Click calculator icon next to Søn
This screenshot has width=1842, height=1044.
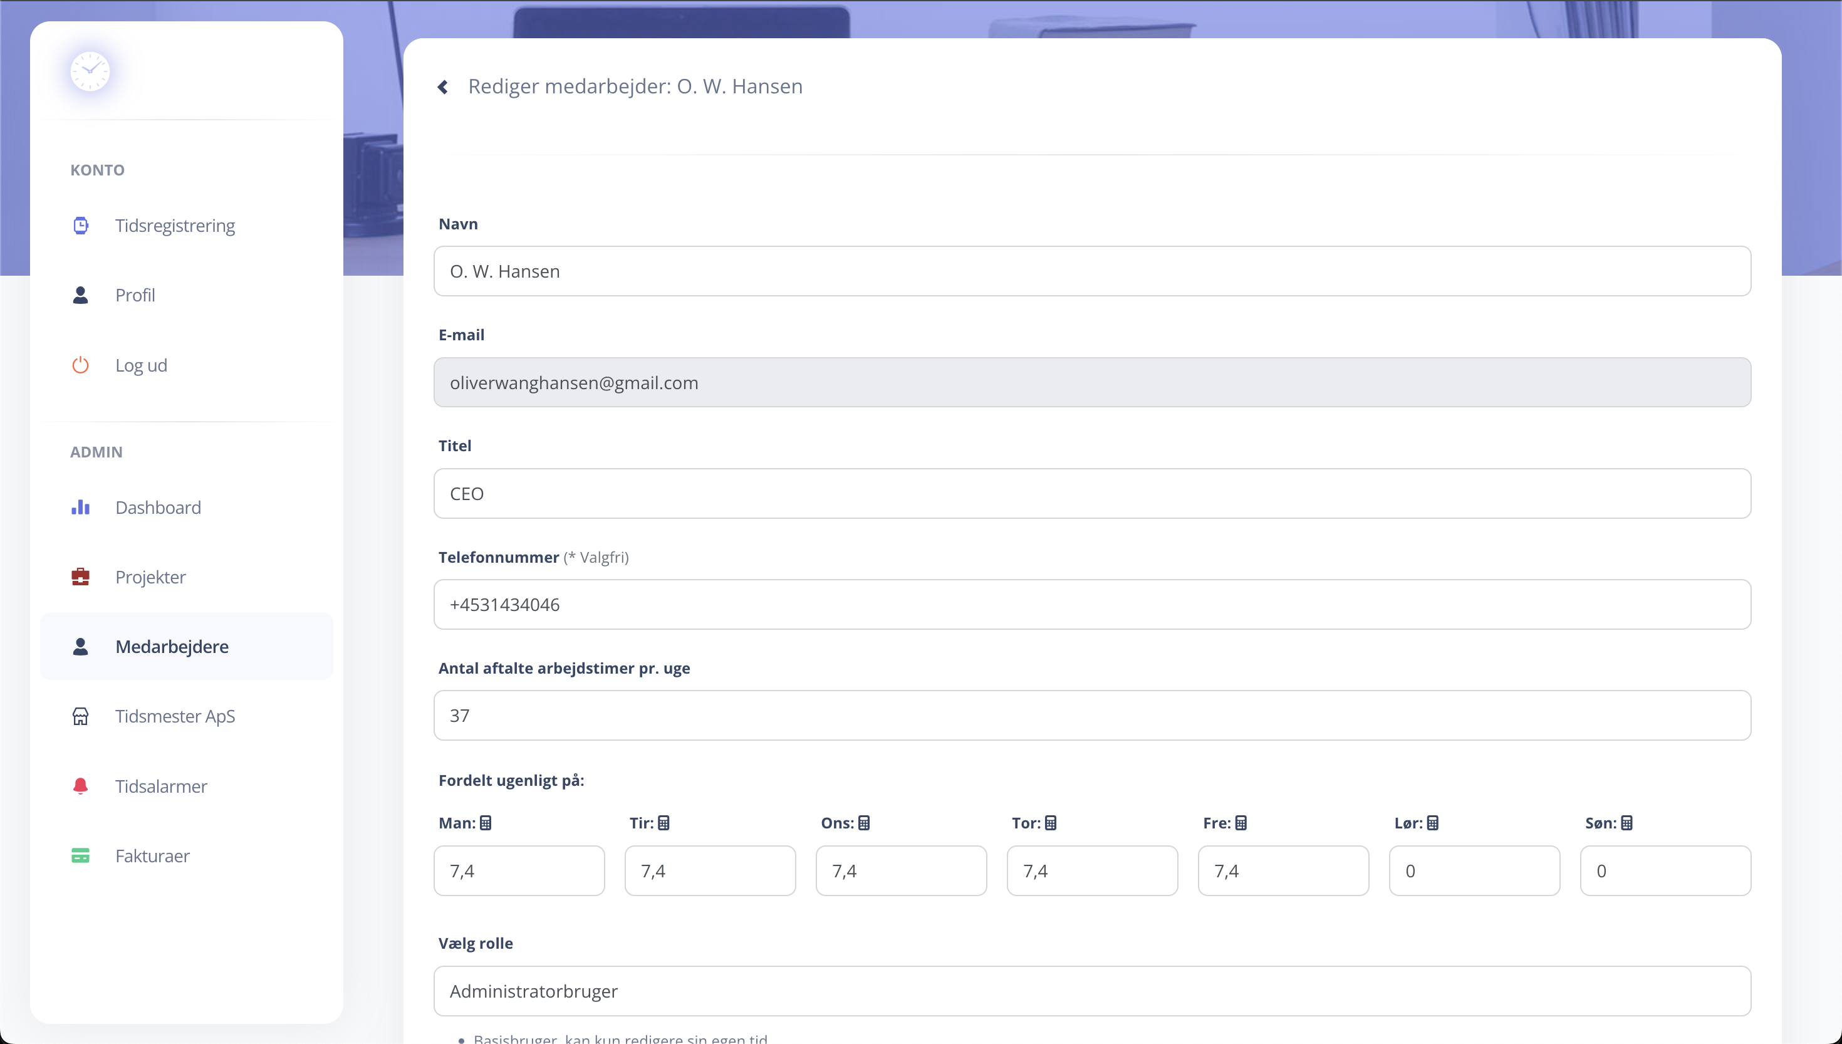pyautogui.click(x=1627, y=823)
